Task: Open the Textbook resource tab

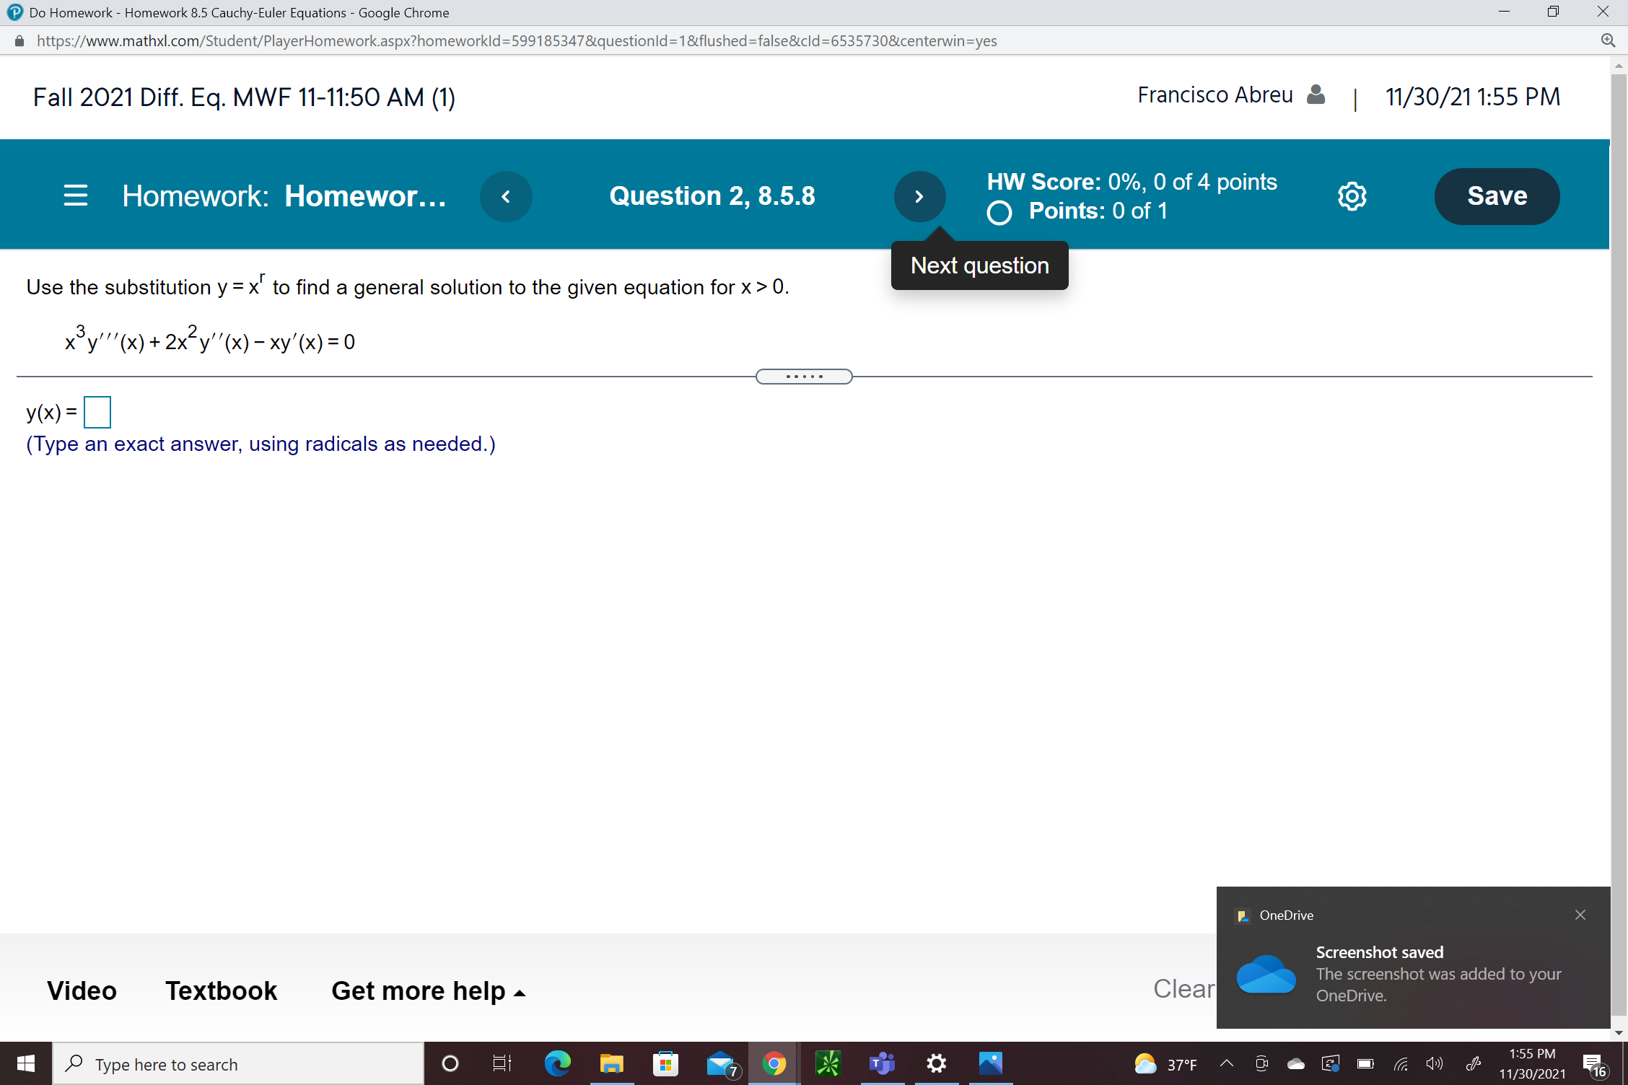Action: click(221, 990)
